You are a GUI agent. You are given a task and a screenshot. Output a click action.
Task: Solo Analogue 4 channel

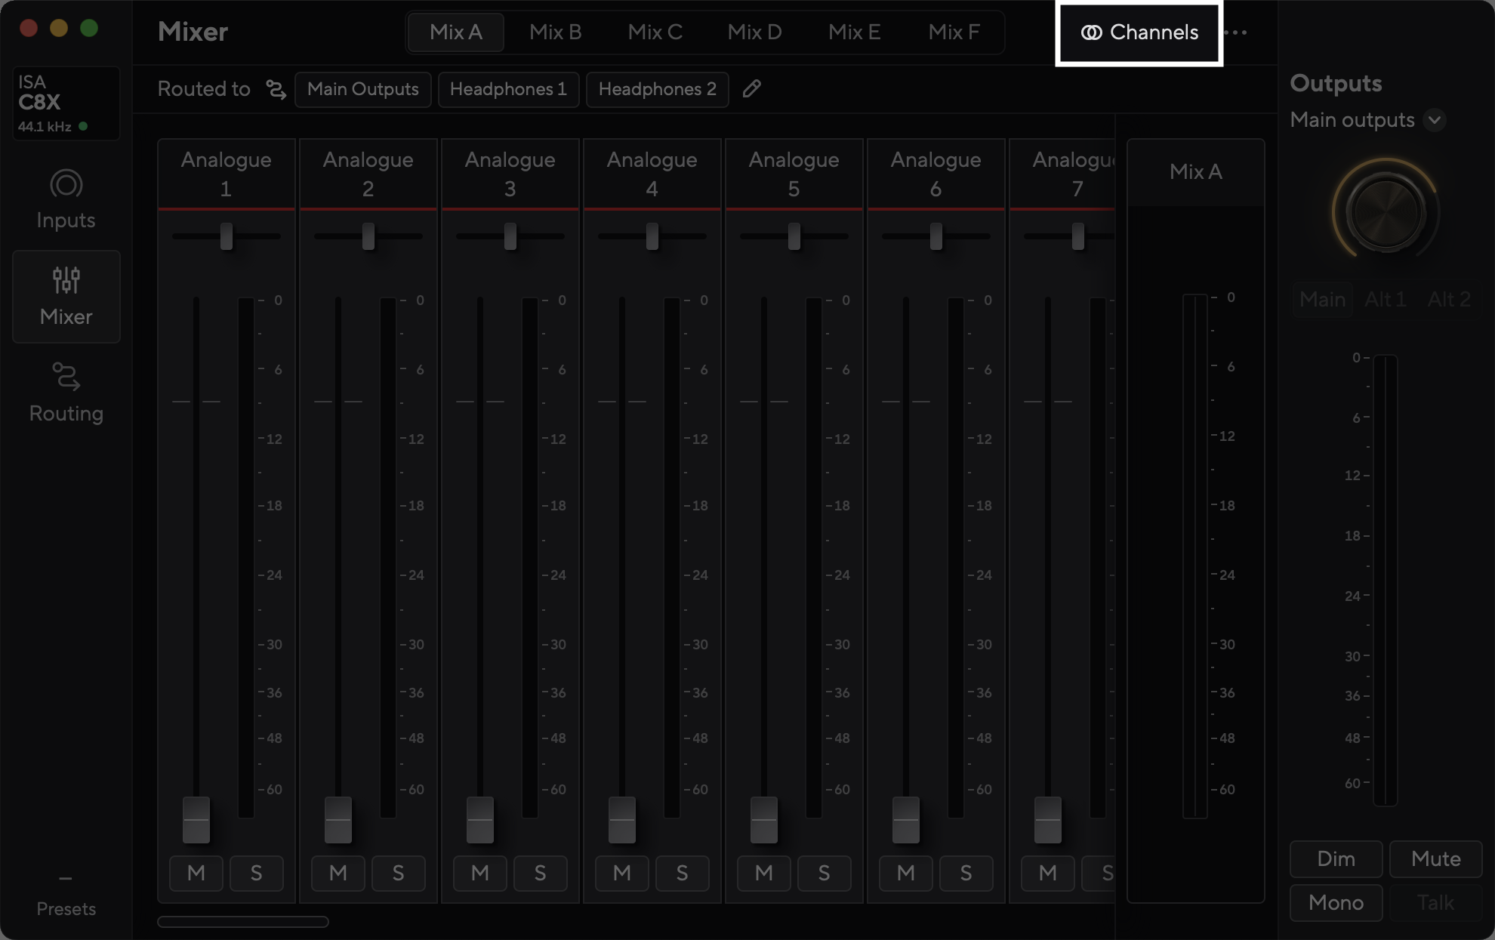(x=682, y=874)
